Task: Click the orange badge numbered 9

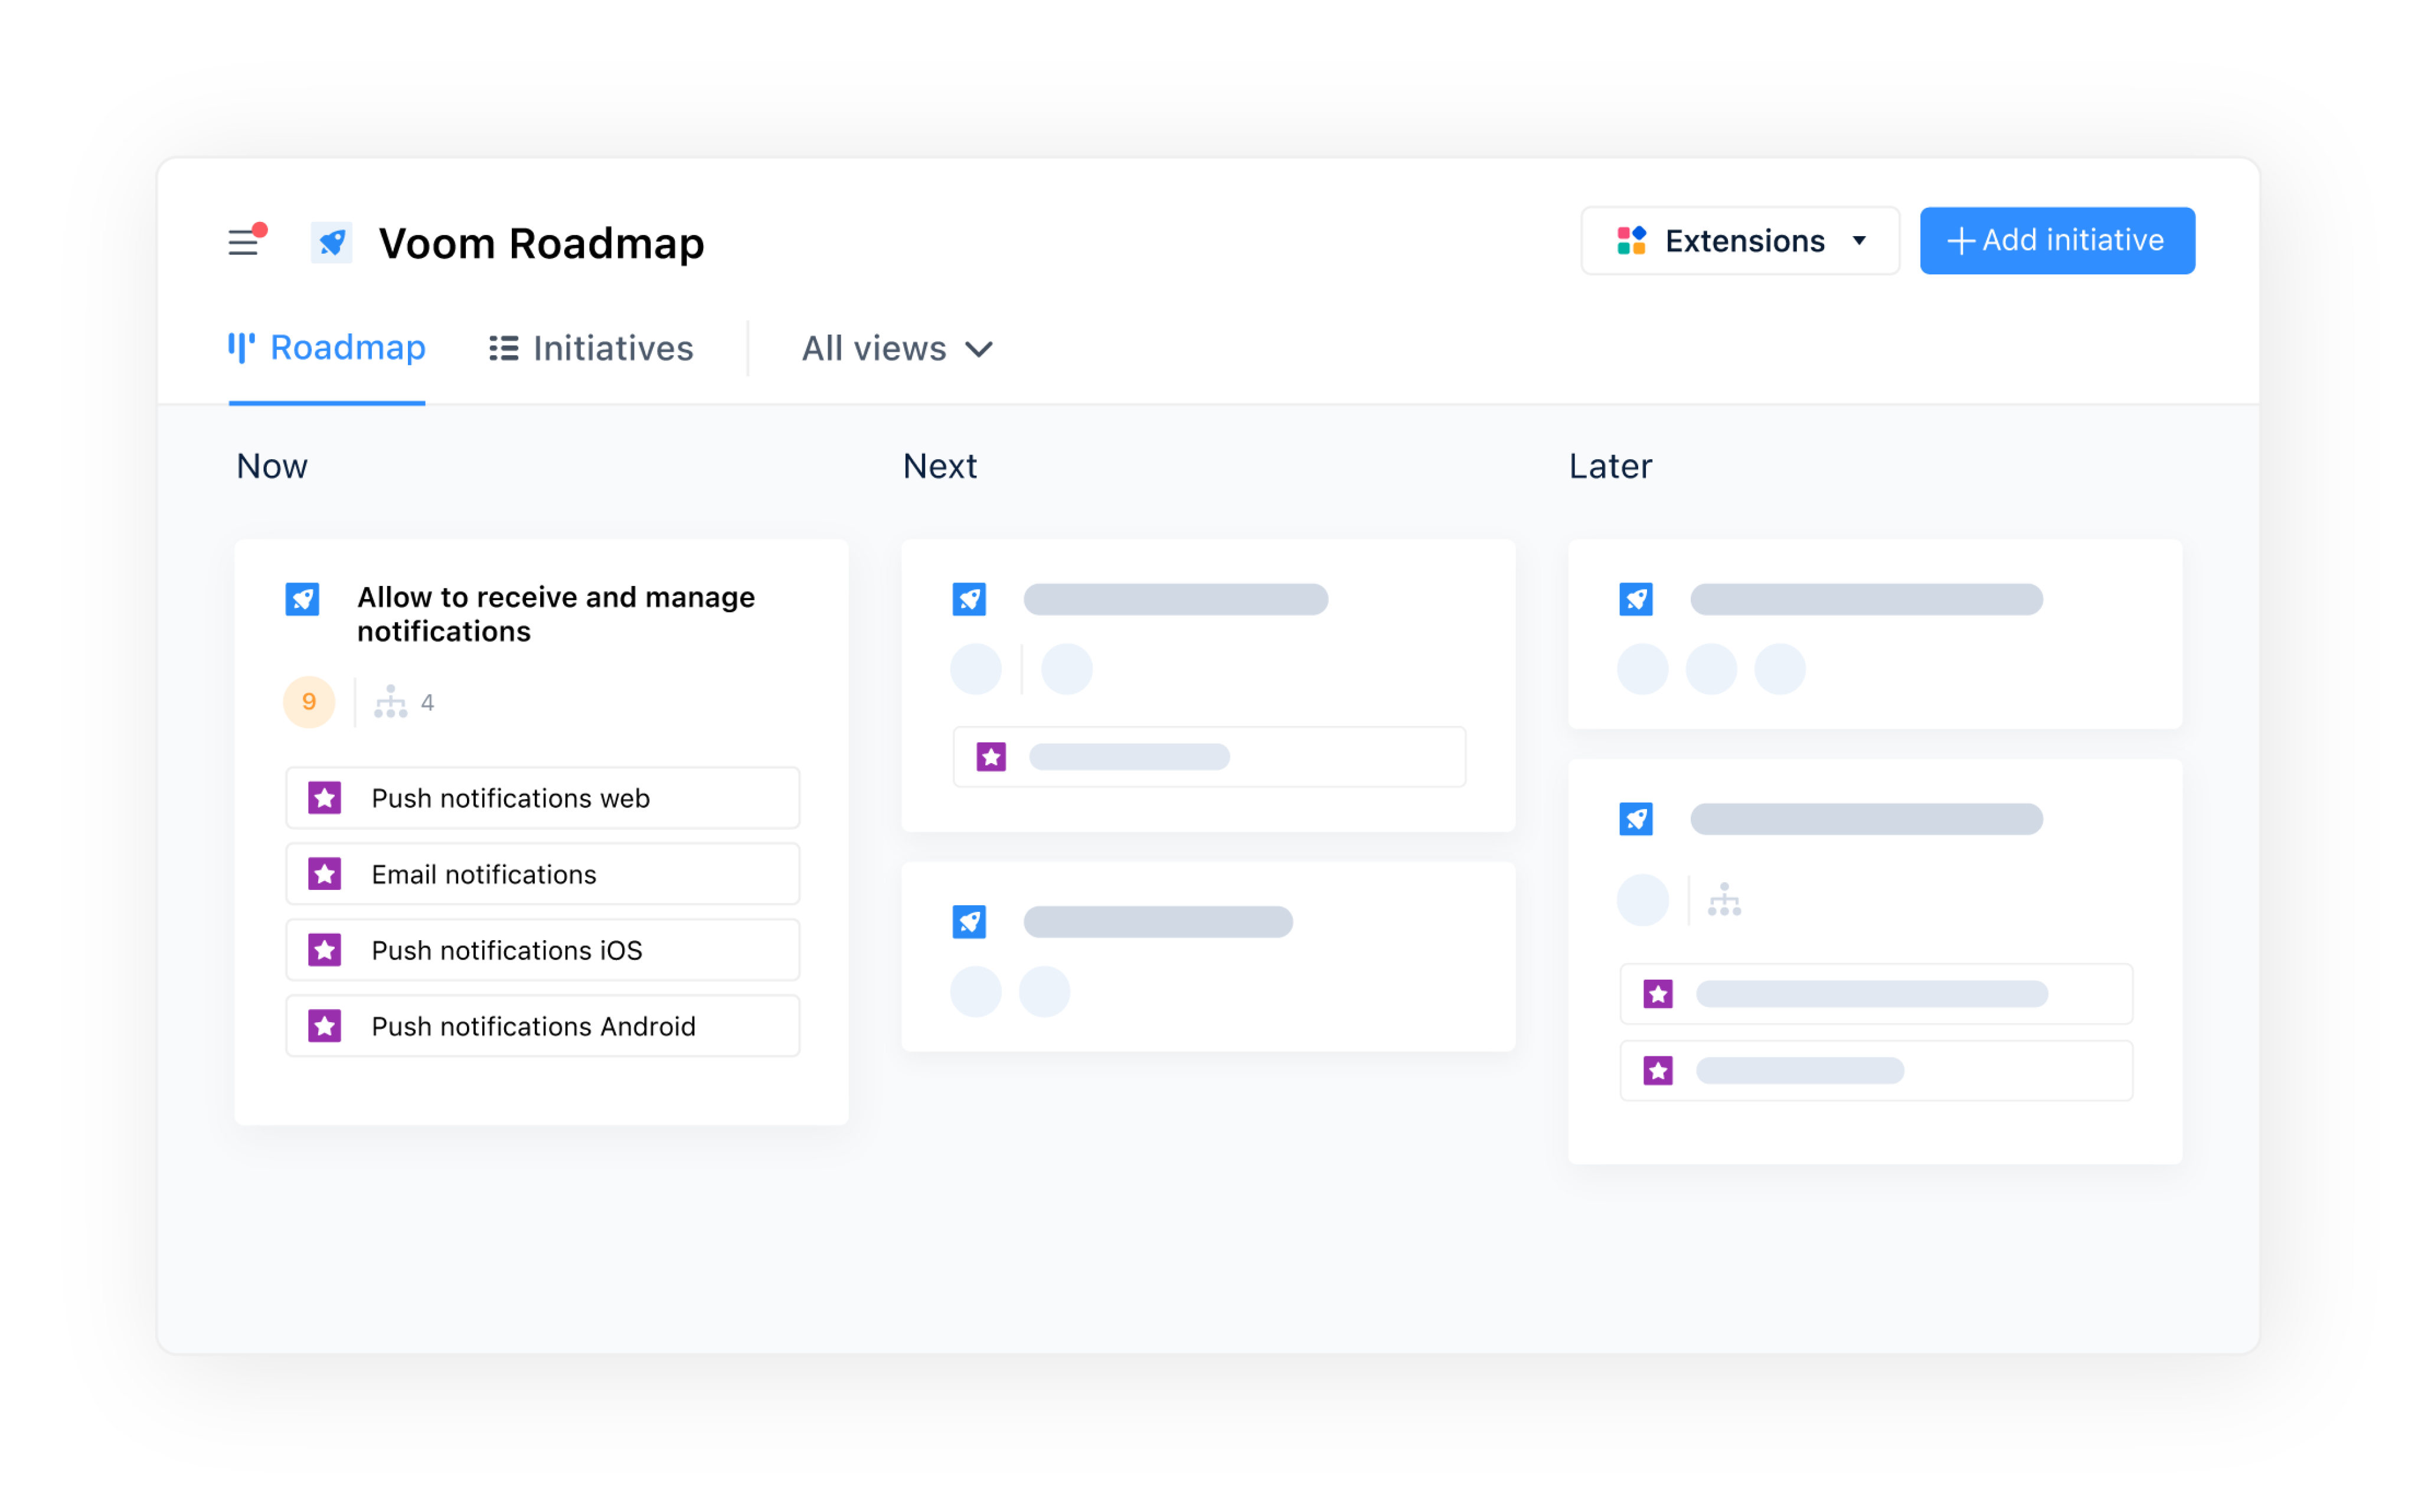Action: [x=309, y=702]
